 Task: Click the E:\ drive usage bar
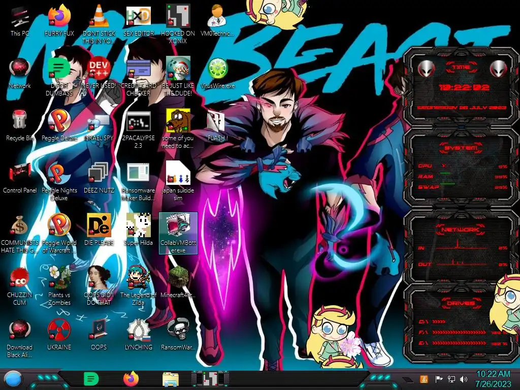pyautogui.click(x=459, y=343)
